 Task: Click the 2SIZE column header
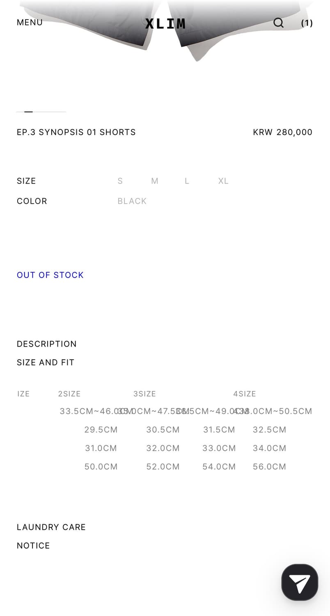pos(69,394)
